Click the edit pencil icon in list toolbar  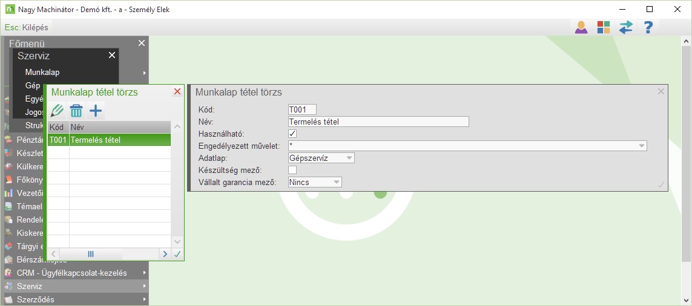[x=57, y=110]
